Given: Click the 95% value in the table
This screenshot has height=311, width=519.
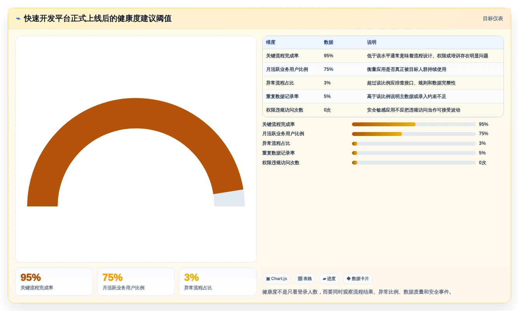Looking at the screenshot, I should (x=329, y=56).
